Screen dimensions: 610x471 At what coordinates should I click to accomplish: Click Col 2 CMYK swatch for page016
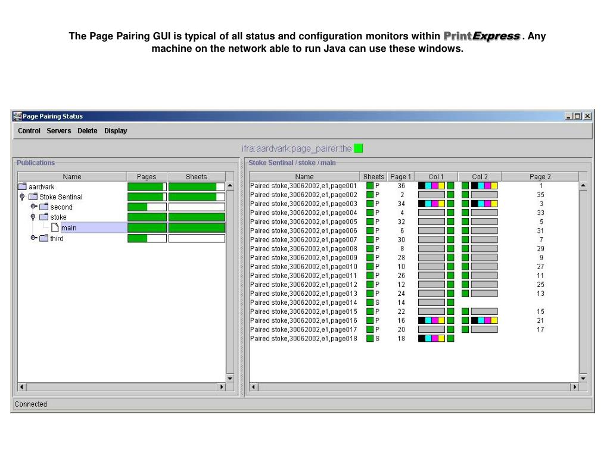pyautogui.click(x=484, y=320)
